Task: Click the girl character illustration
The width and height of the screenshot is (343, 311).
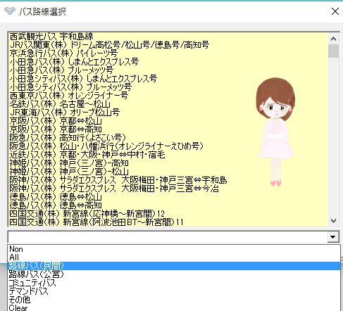Action: pos(275,132)
